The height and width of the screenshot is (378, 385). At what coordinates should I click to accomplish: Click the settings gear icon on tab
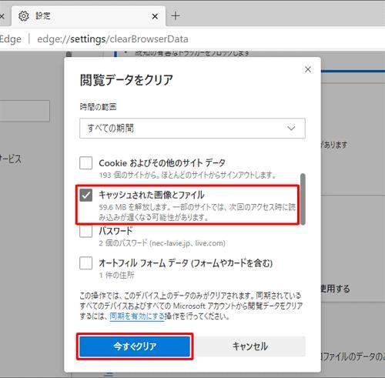[x=24, y=16]
